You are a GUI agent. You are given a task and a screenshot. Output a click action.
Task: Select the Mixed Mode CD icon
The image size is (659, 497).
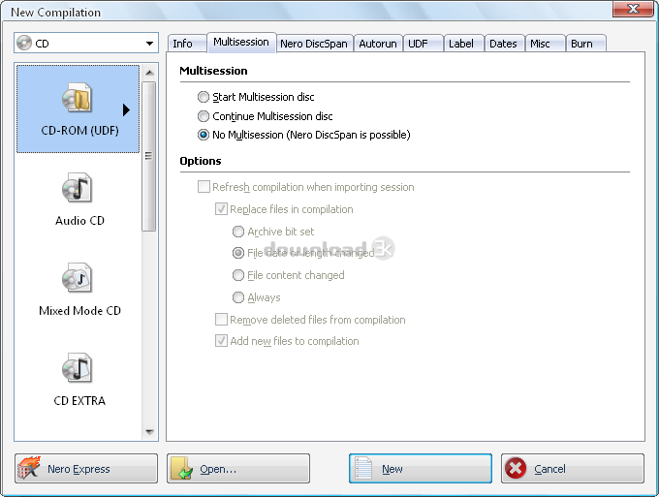[x=78, y=280]
